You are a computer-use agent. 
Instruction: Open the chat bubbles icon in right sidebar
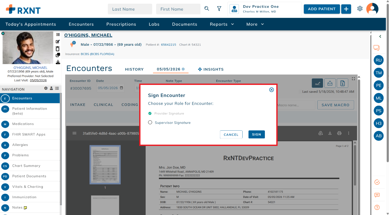pyautogui.click(x=377, y=48)
